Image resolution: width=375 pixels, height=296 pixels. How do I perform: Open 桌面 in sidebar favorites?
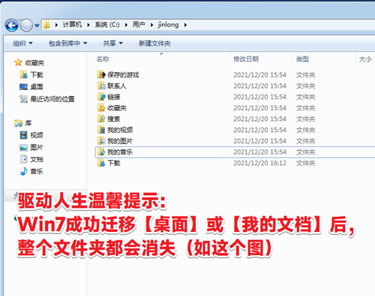37,87
